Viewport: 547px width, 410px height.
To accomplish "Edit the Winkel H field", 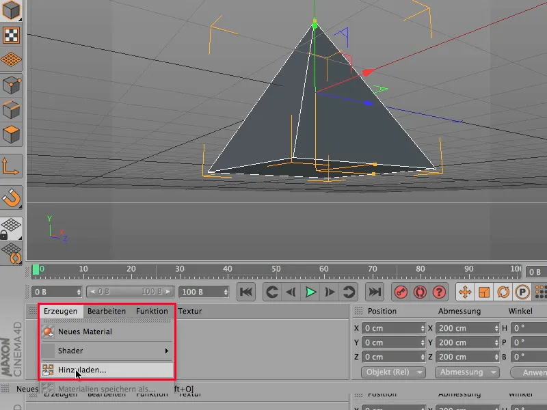I will tap(529, 328).
